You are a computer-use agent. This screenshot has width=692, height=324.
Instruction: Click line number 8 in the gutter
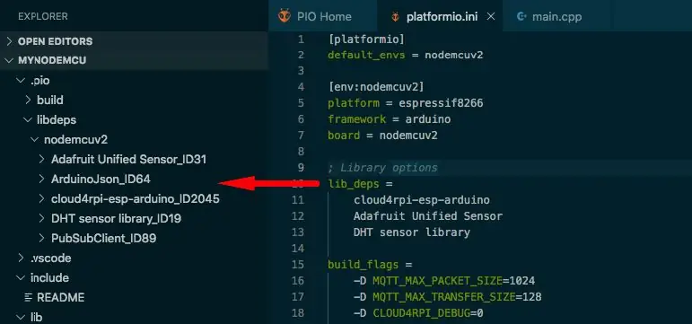(x=300, y=152)
